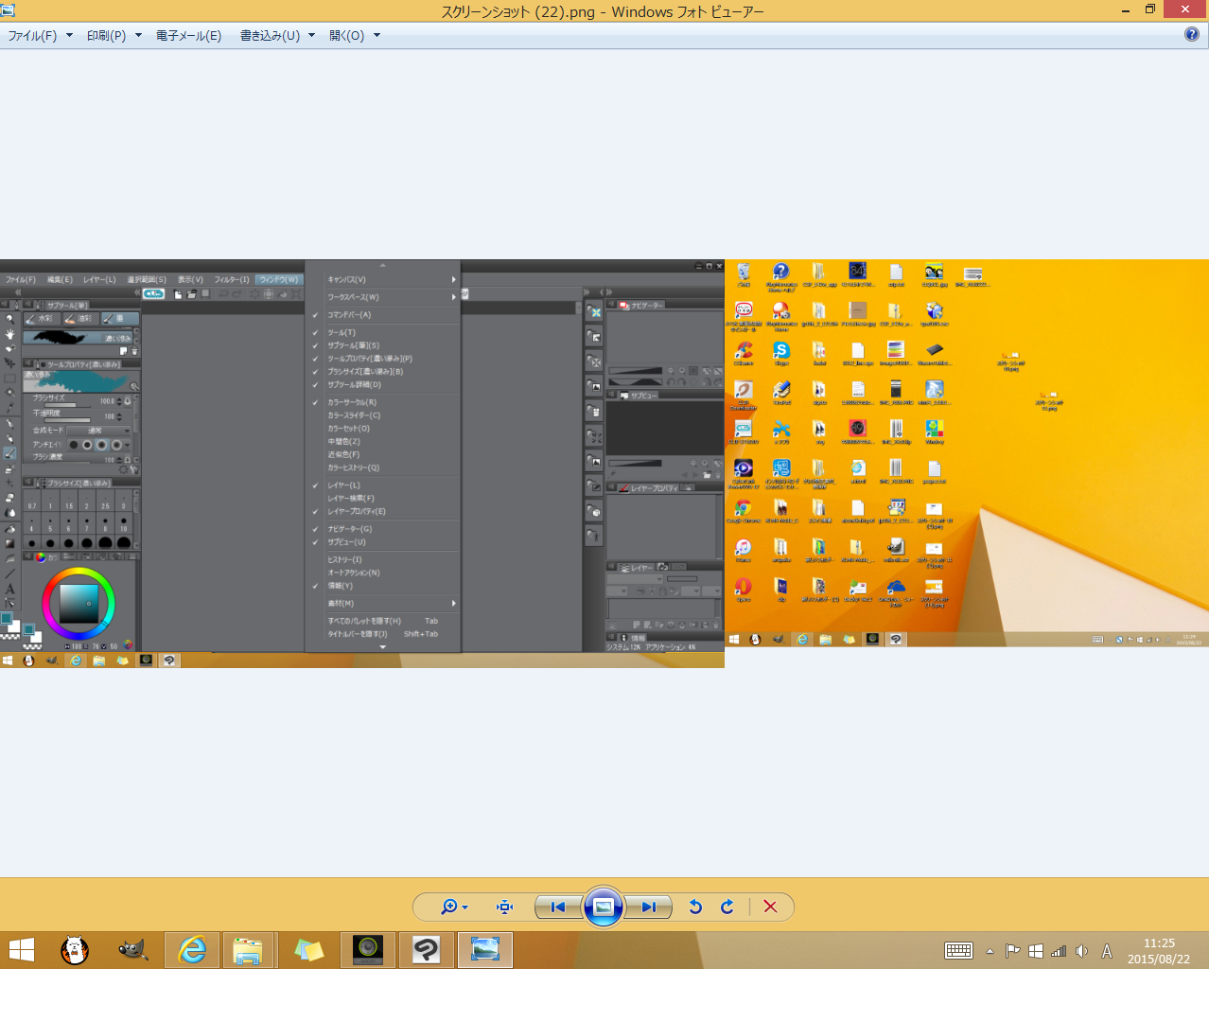
Task: Start the slideshow with the center round button
Action: (x=604, y=907)
